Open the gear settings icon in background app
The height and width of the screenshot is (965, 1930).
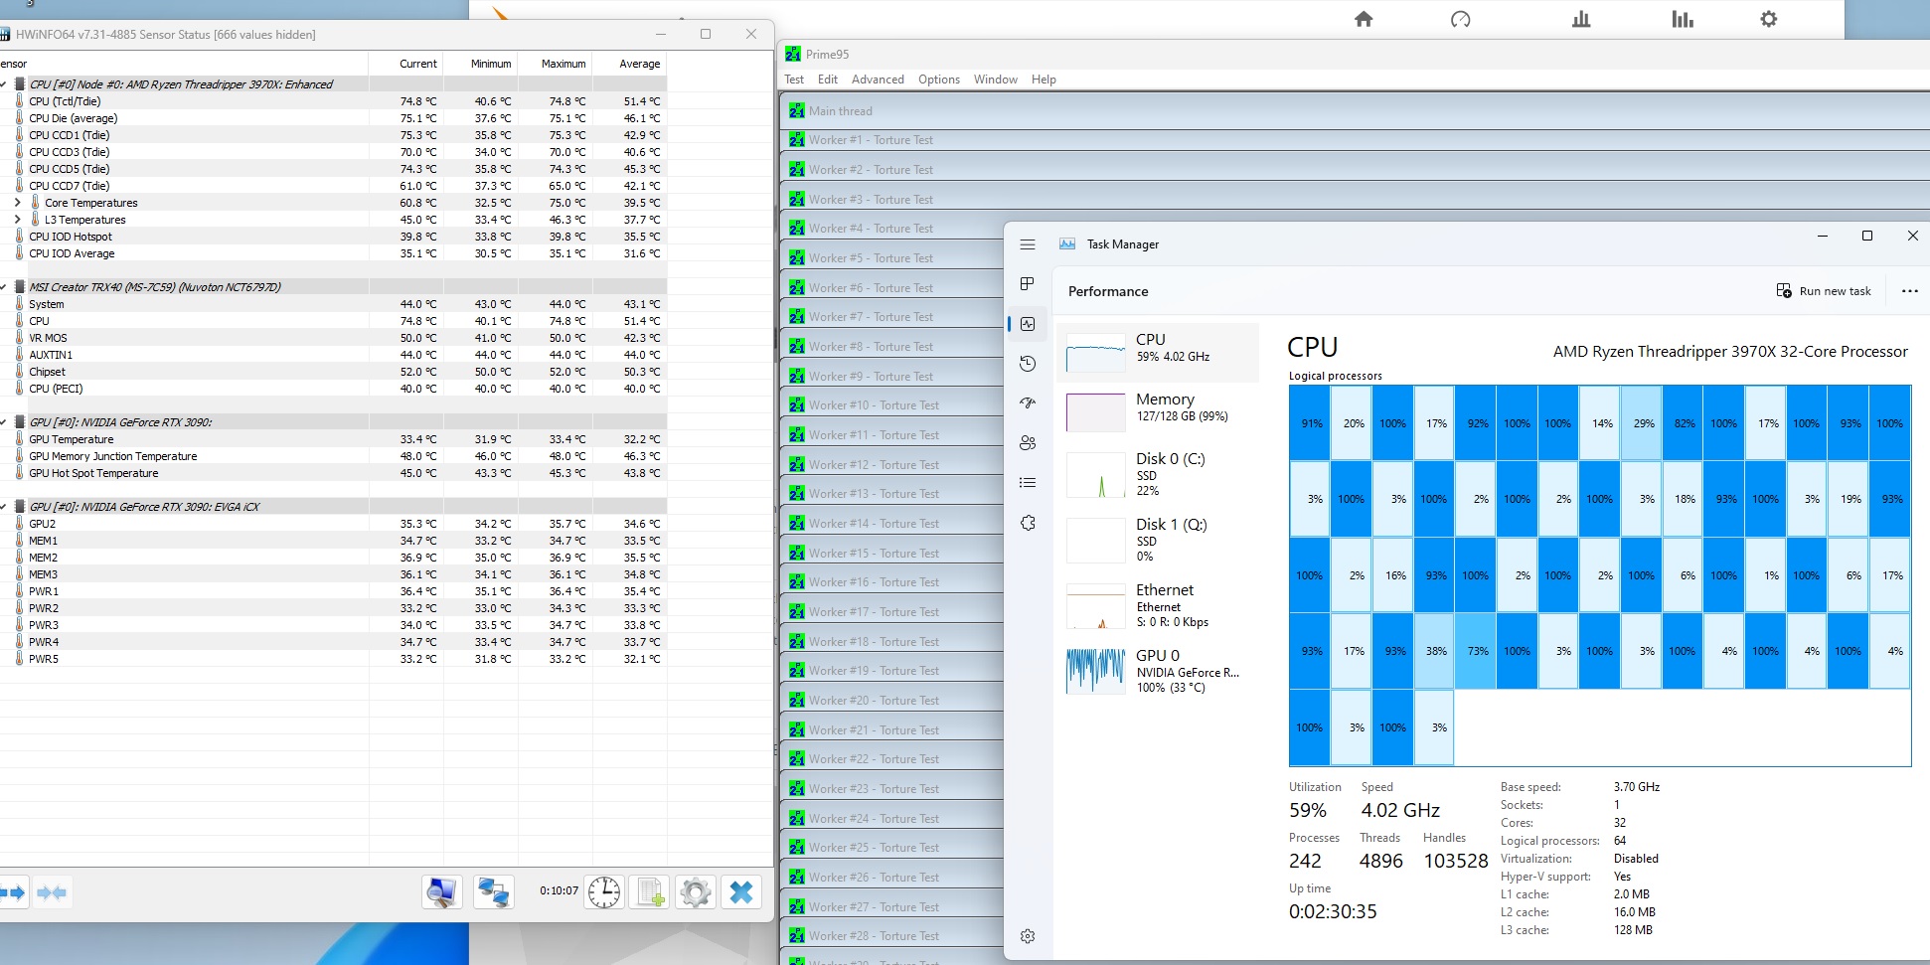pyautogui.click(x=1769, y=19)
